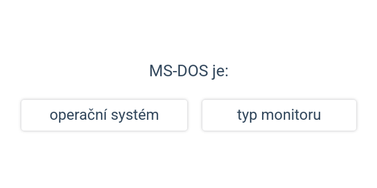Select "operační systém" as the answer
The width and height of the screenshot is (377, 188).
point(104,115)
